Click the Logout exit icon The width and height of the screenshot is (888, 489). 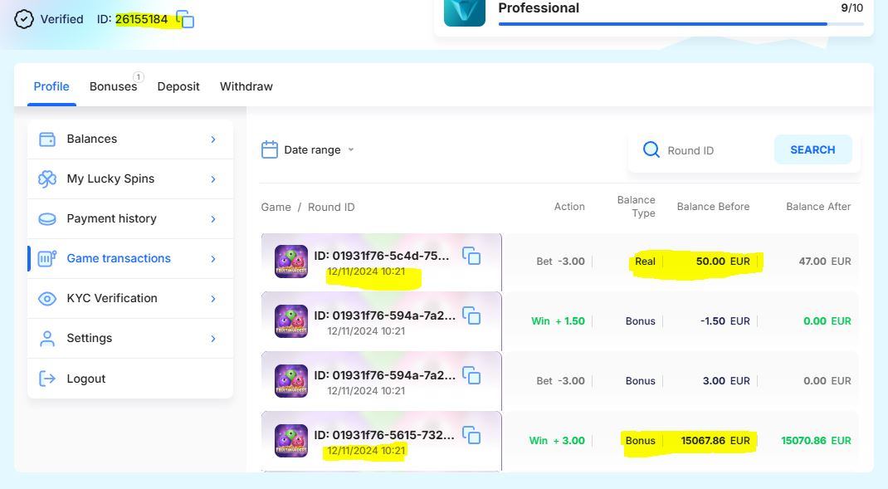pyautogui.click(x=47, y=379)
